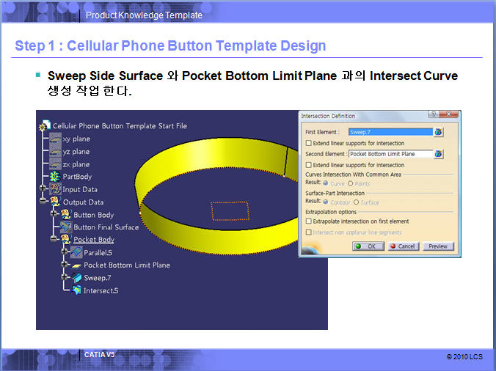Screen dimensions: 496x371
Task: Open multi-selection icon beside First Element field
Action: point(439,132)
